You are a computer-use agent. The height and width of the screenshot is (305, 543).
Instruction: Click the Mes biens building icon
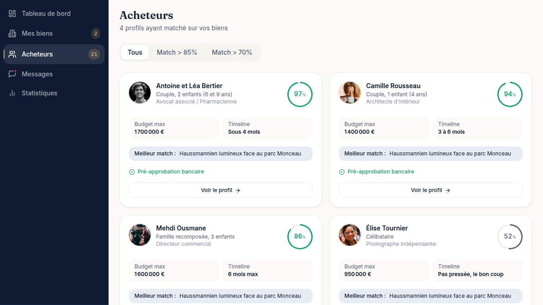pyautogui.click(x=12, y=33)
